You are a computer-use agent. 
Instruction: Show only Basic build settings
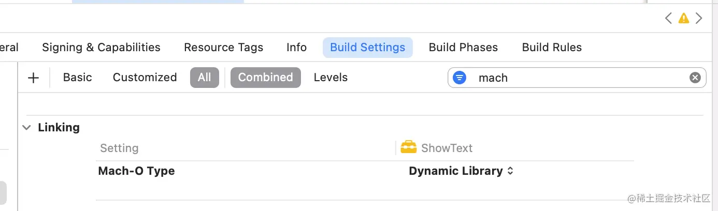[x=77, y=78]
